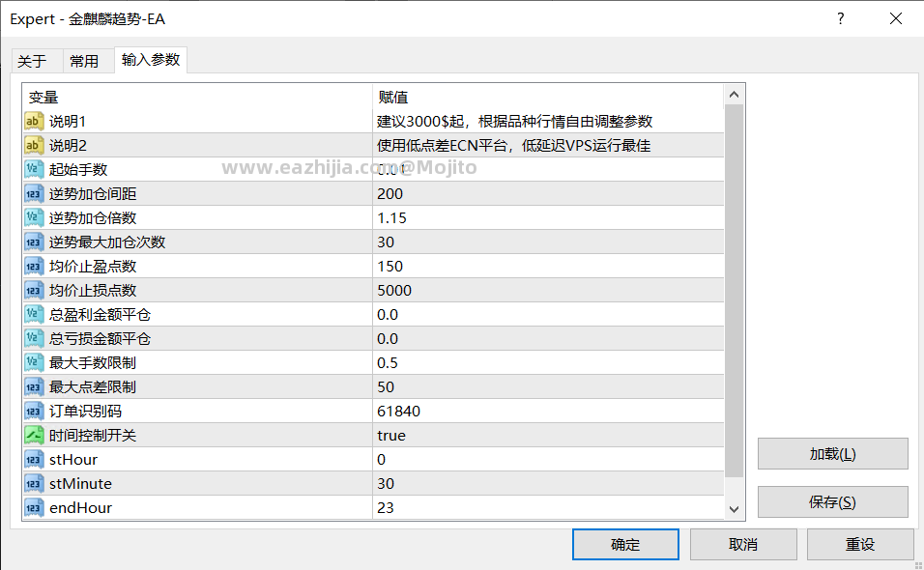Viewport: 924px width, 570px height.
Task: Click the string icon beside 说明1
Action: (x=34, y=122)
